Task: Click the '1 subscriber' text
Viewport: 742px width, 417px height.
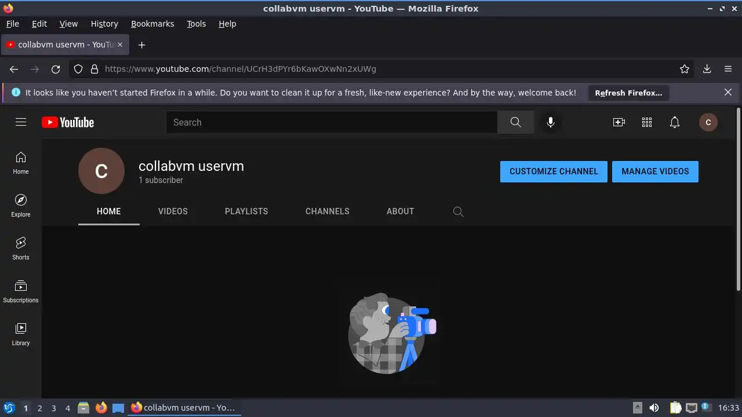Action: pos(161,180)
